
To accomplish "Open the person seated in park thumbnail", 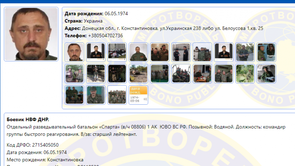I will 96,73.
